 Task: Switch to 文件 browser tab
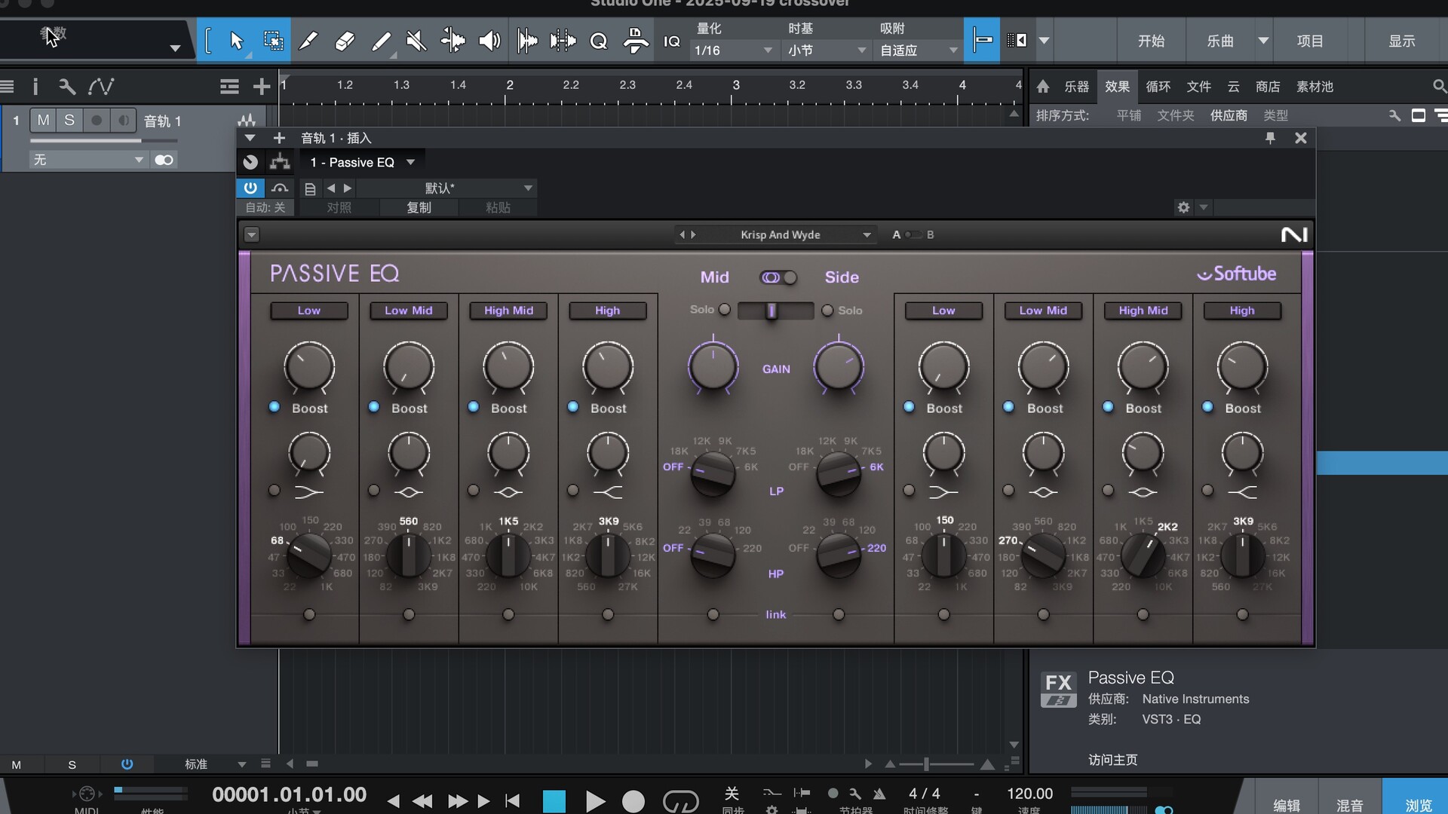pyautogui.click(x=1198, y=87)
